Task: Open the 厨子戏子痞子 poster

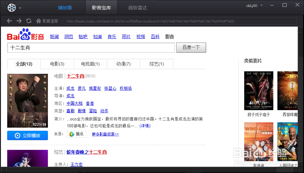Action: (259, 91)
